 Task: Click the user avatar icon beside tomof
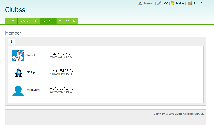pos(140,3)
